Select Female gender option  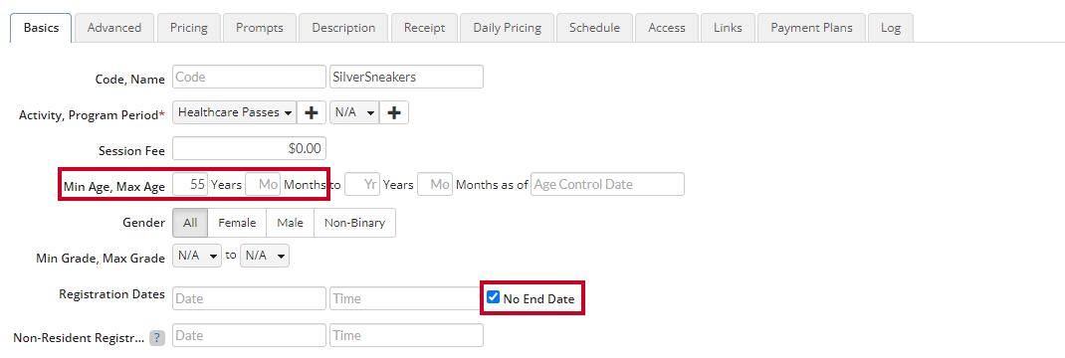click(x=237, y=223)
